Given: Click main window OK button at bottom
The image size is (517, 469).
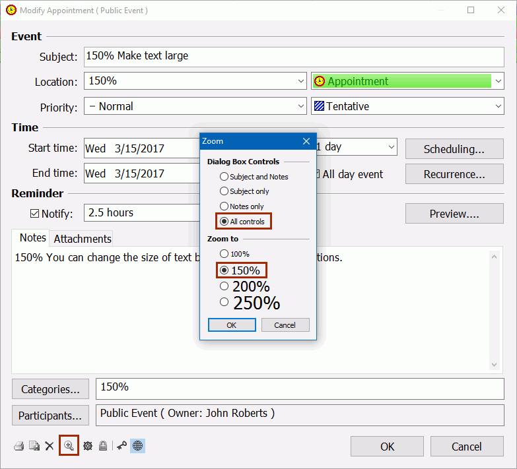Looking at the screenshot, I should pos(387,447).
